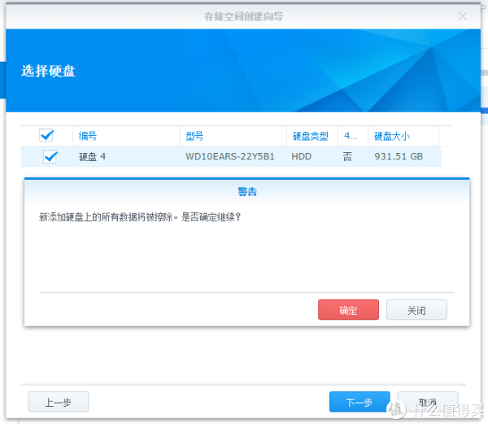Click the 警告 dialog title bar

(246, 191)
